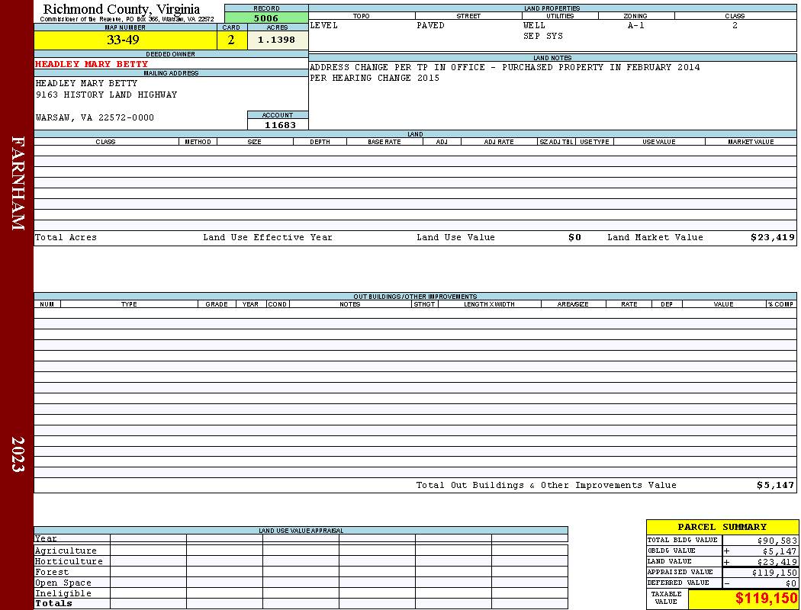Click the LEVEL topo value
Image resolution: width=801 pixels, height=610 pixels.
(x=324, y=25)
